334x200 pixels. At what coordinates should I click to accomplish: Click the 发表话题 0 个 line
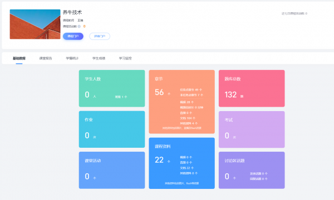[259, 174]
